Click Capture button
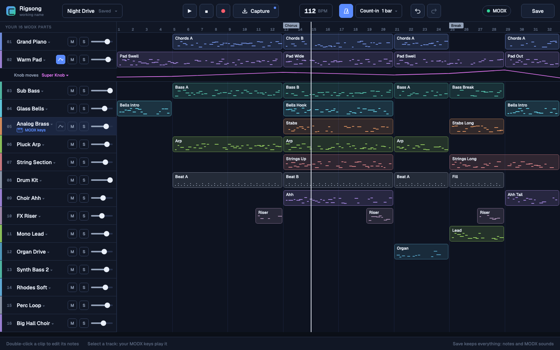The height and width of the screenshot is (350, 560). [256, 11]
